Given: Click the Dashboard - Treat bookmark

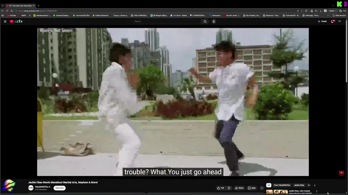Looking at the screenshot, I should coord(271,15).
